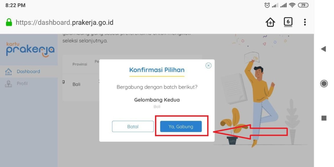Tap the Android back navigation triangle
This screenshot has height=167, width=334.
tap(323, 49)
